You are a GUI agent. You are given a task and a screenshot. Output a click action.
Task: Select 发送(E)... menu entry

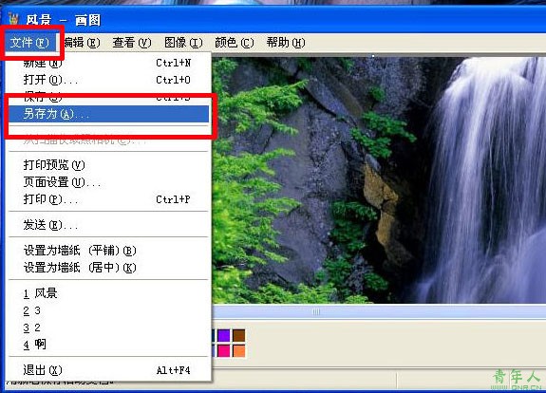click(x=108, y=225)
